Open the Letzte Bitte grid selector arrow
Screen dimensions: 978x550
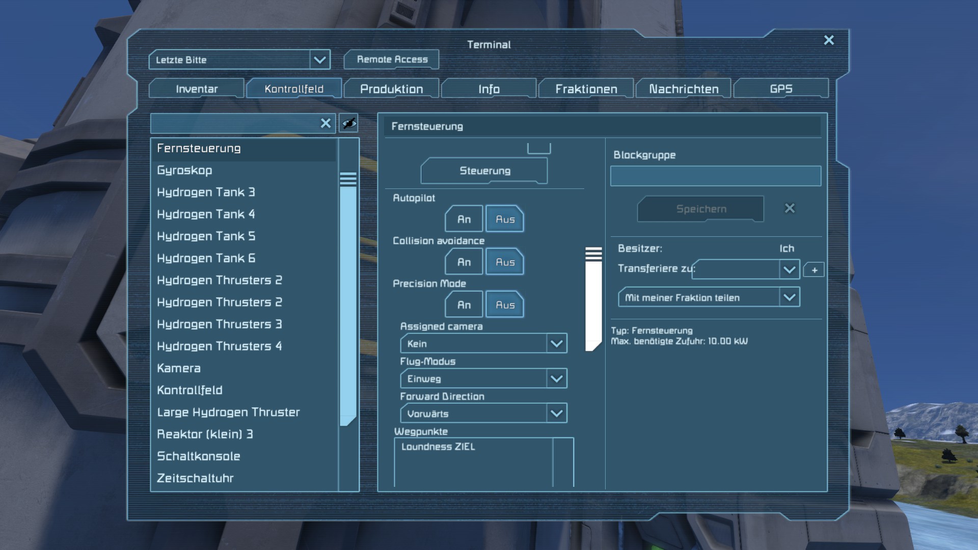[x=319, y=60]
